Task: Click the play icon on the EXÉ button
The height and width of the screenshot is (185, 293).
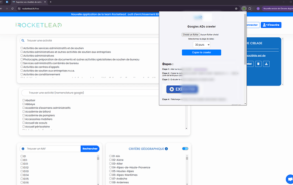Action: [172, 89]
